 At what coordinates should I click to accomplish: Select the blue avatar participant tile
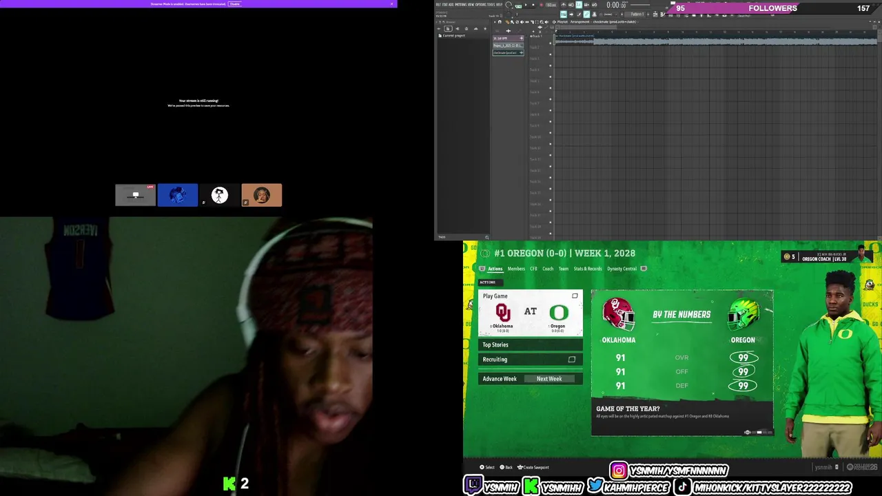[178, 195]
